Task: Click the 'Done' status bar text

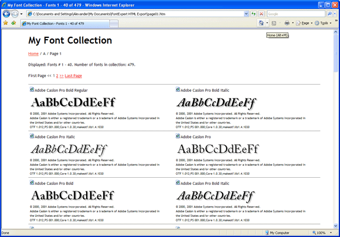Action: click(x=5, y=233)
